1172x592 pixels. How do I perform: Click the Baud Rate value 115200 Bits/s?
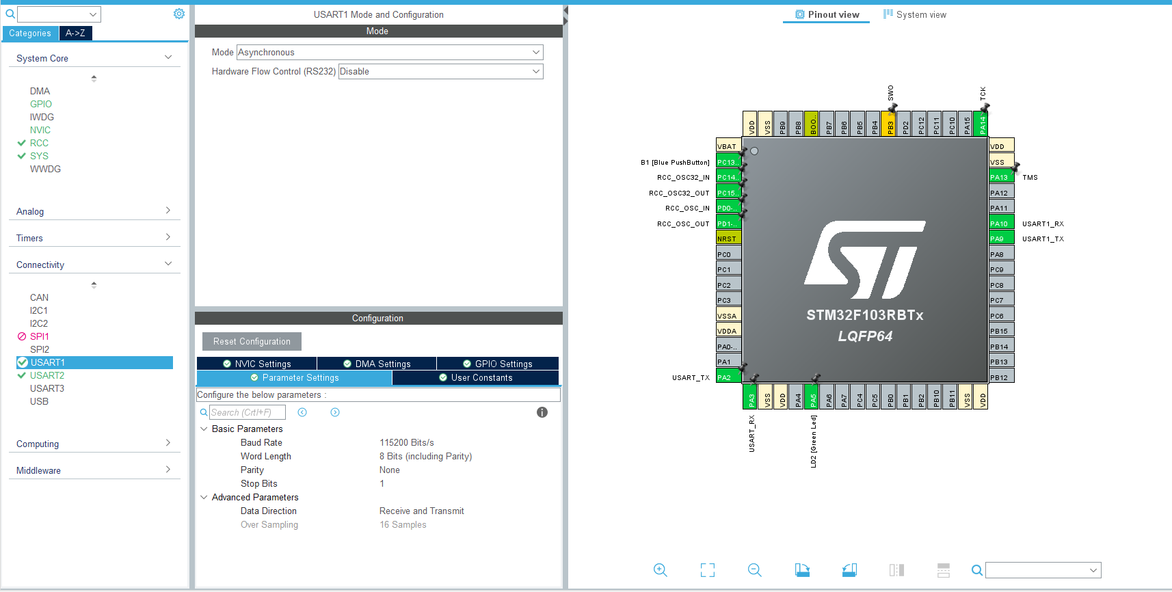tap(407, 442)
